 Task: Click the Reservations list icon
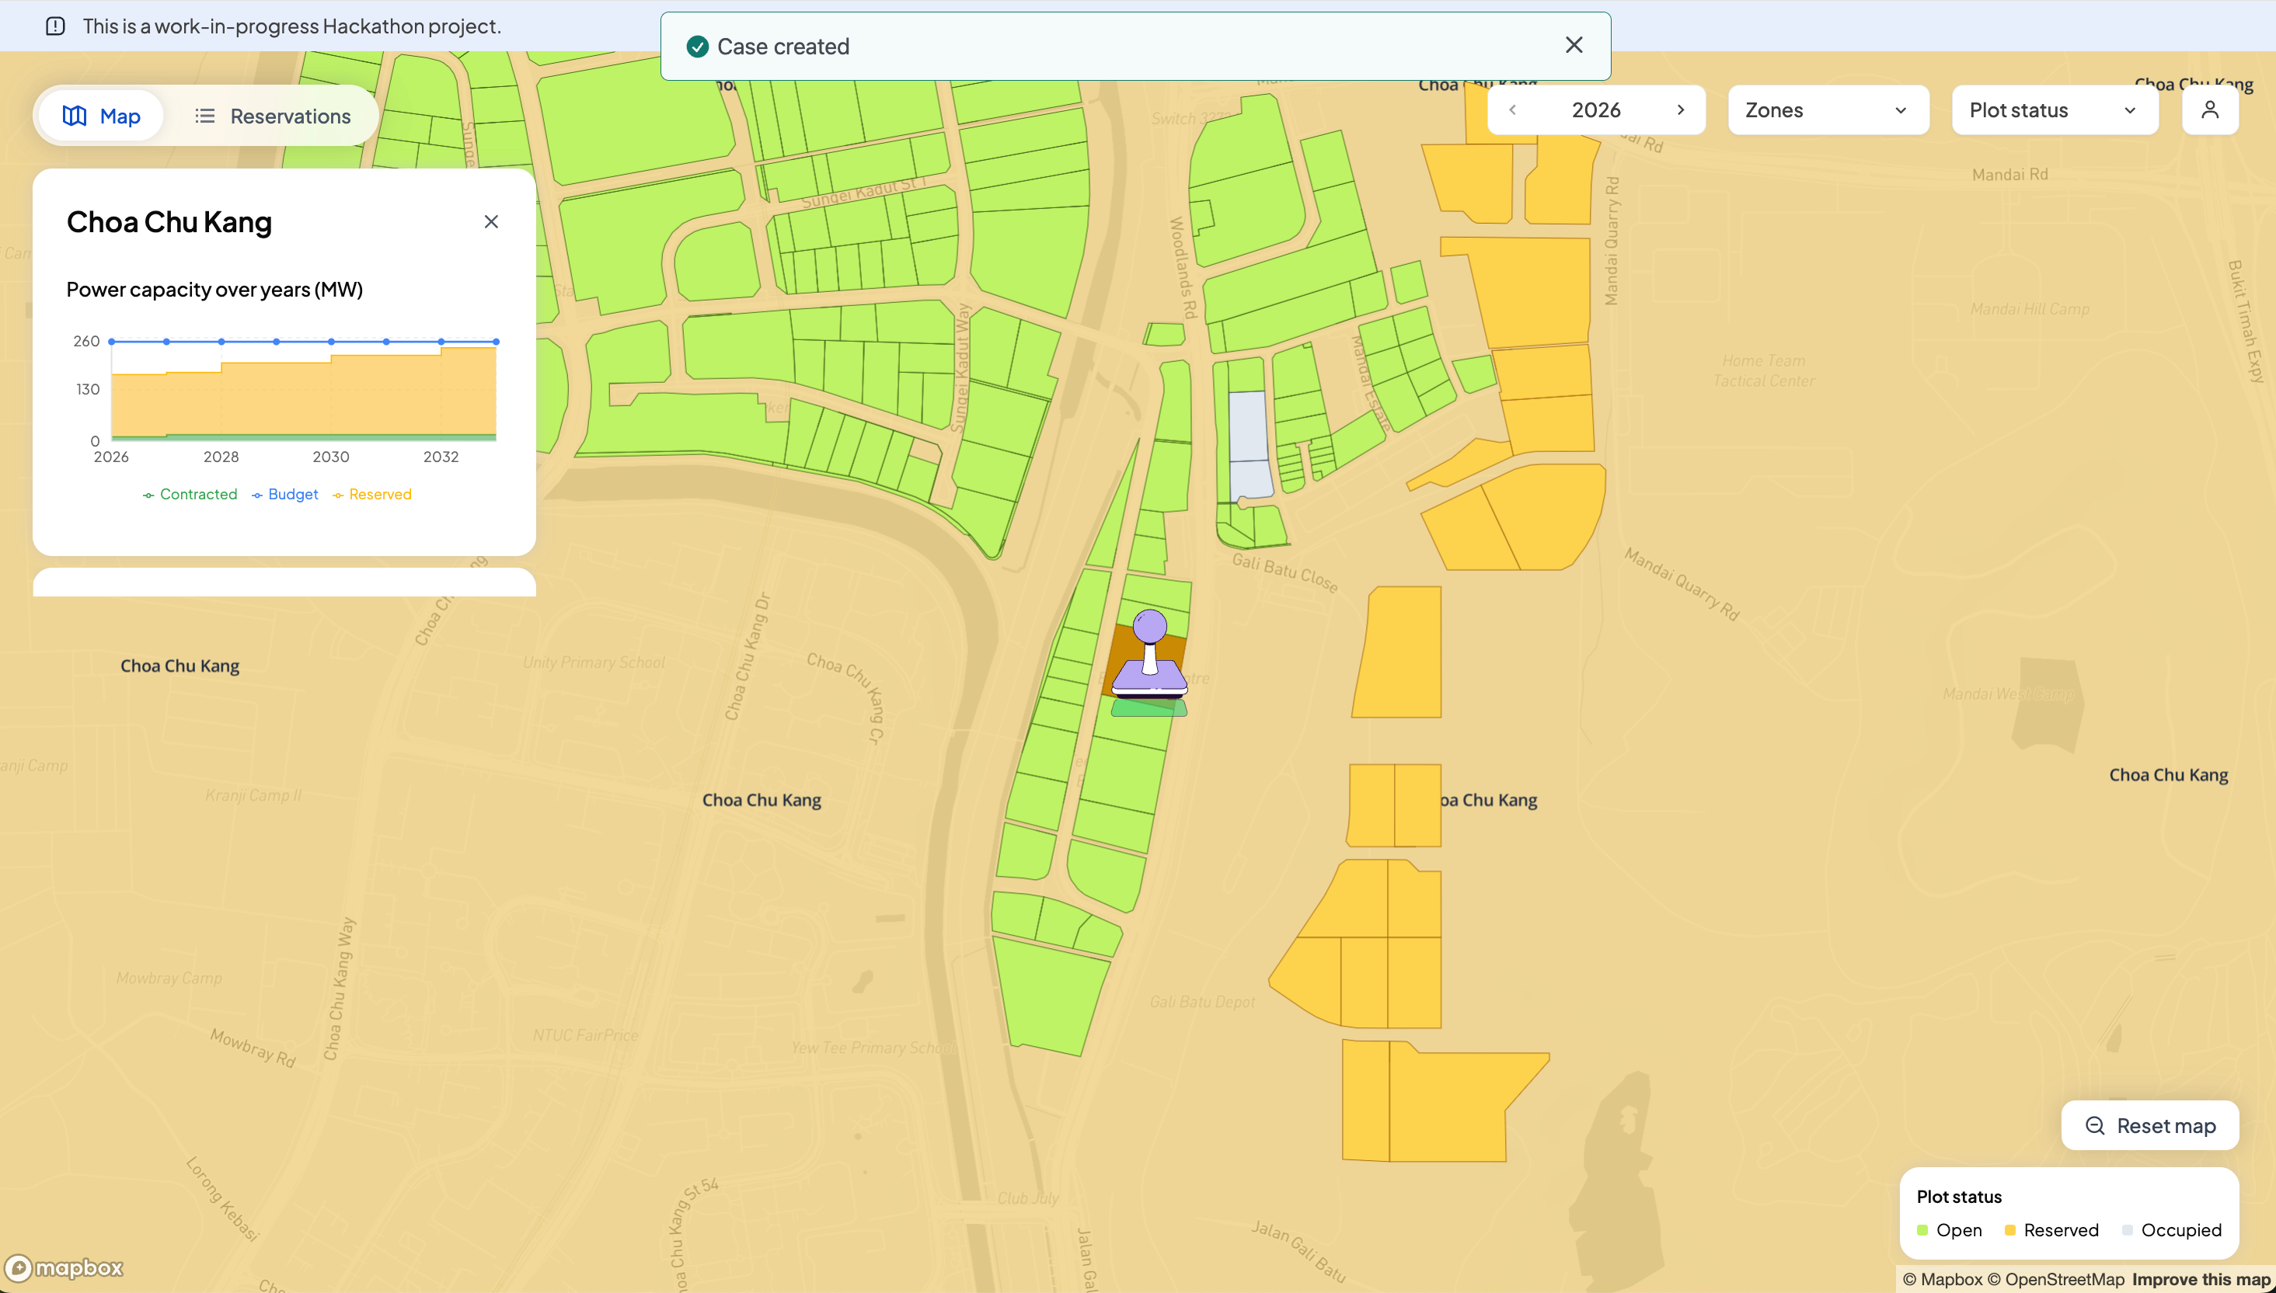point(205,116)
